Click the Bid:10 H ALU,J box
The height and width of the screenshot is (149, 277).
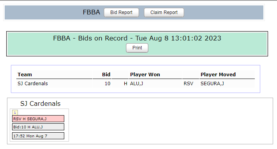click(x=38, y=127)
